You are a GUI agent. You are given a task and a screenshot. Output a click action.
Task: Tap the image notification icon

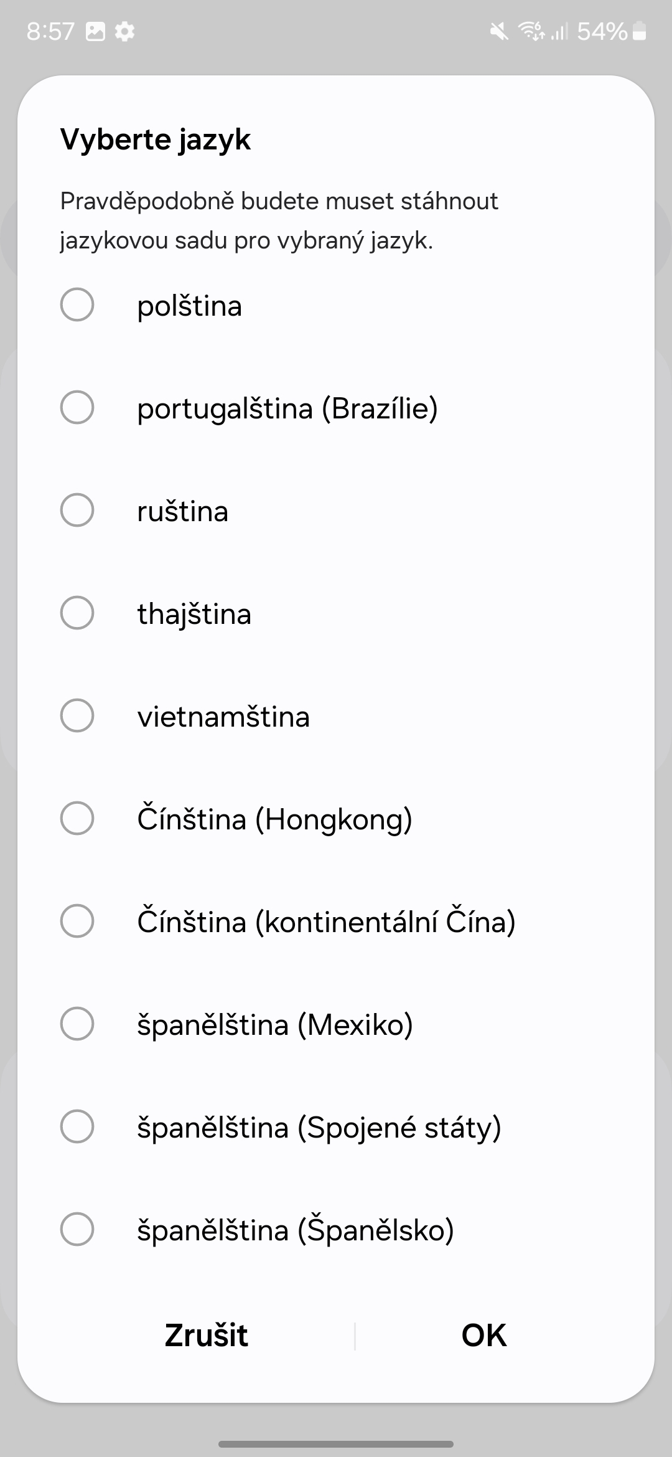pyautogui.click(x=95, y=31)
